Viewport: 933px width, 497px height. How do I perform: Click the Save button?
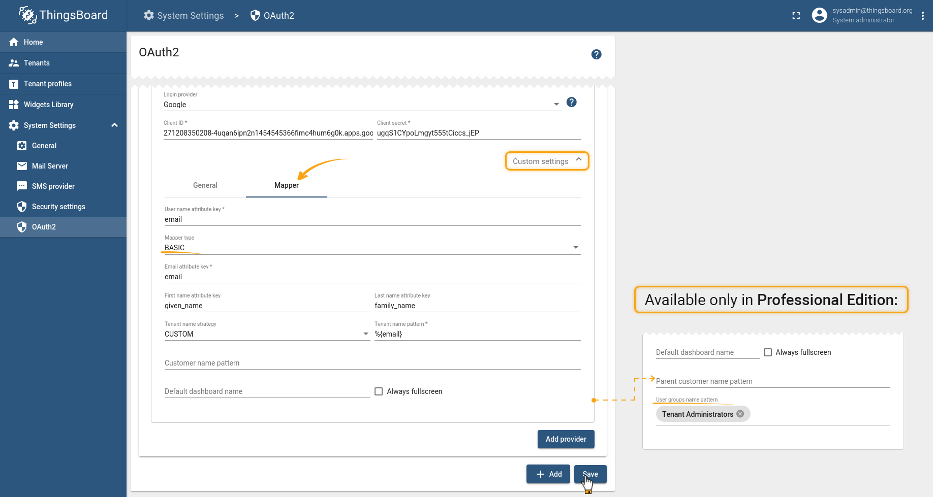coord(590,474)
